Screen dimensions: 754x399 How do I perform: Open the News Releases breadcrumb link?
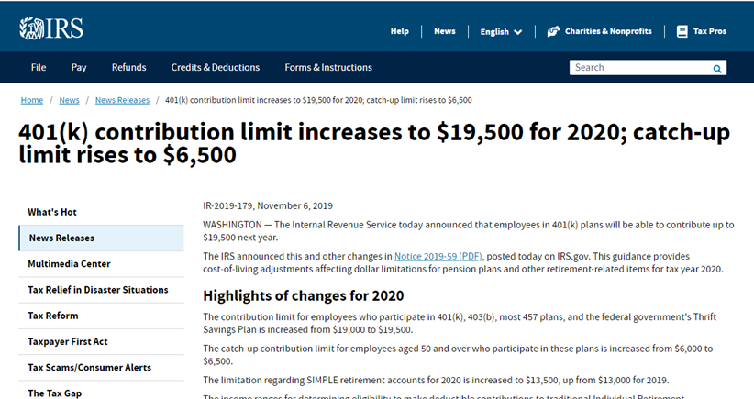click(x=122, y=100)
